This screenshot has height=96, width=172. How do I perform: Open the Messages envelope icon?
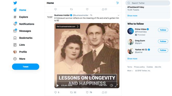coord(15,31)
